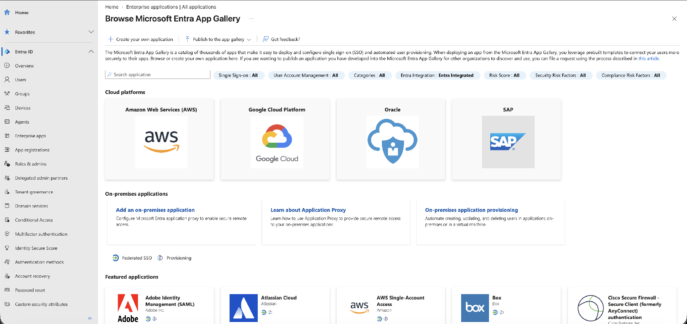Follow the "this article" link

point(648,58)
